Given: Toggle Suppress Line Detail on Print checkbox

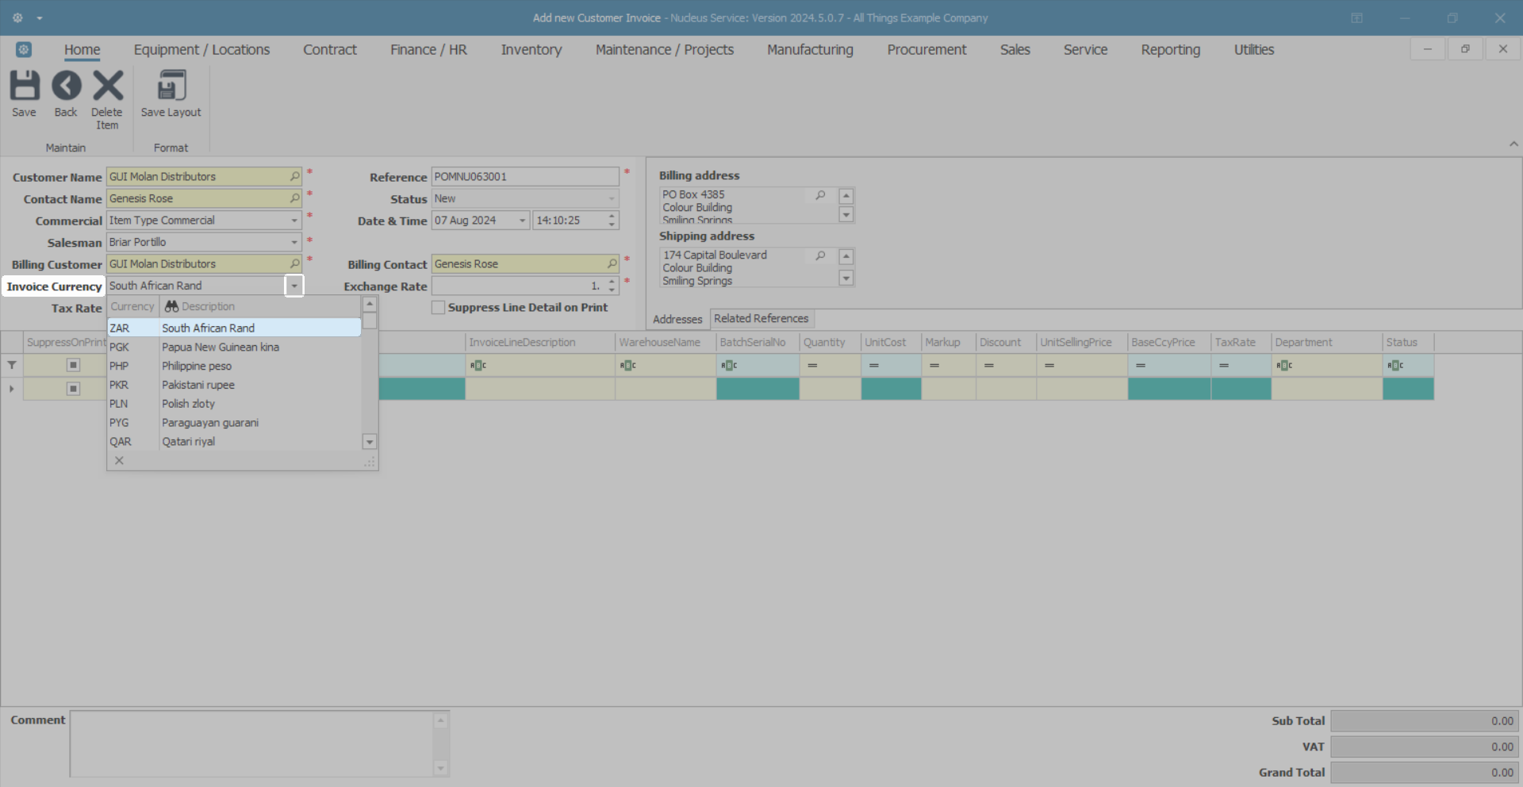Looking at the screenshot, I should (x=438, y=307).
